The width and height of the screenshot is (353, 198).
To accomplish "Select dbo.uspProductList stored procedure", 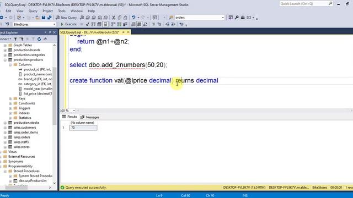I will click(x=33, y=181).
